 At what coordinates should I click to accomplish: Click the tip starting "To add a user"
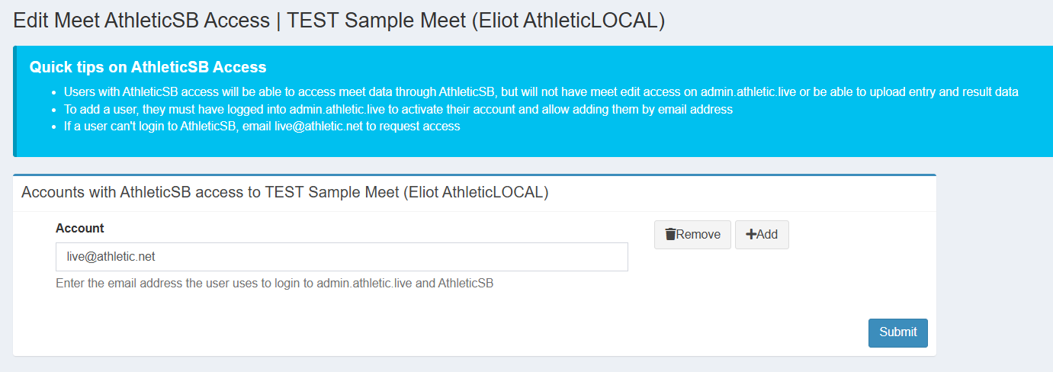[x=398, y=109]
